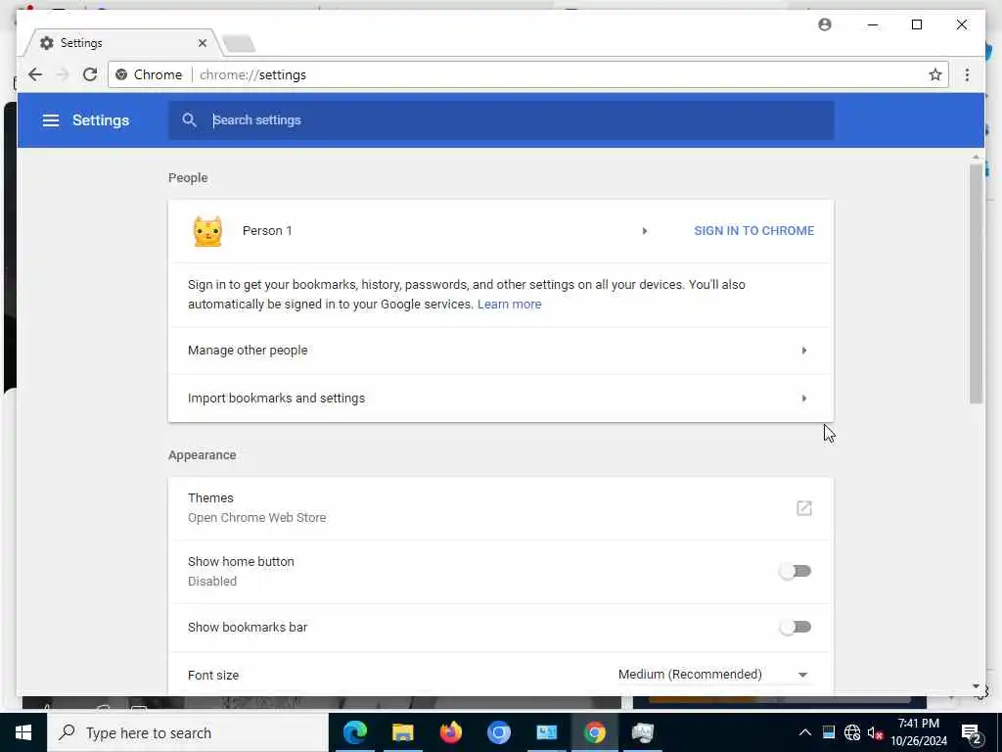This screenshot has width=1002, height=752.
Task: Toggle Show home button switch
Action: (795, 571)
